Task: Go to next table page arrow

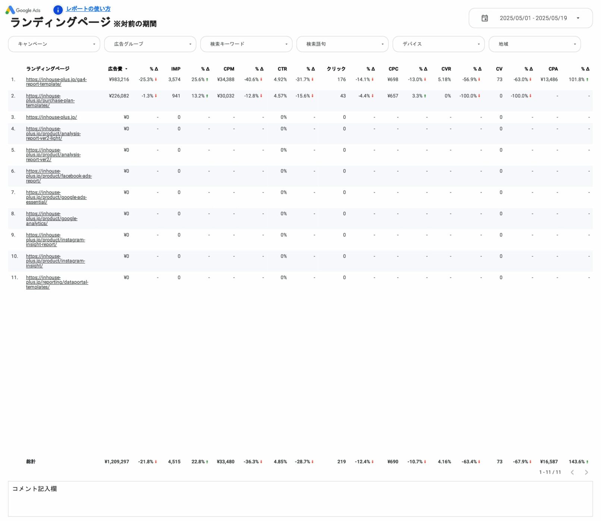Action: [x=586, y=473]
